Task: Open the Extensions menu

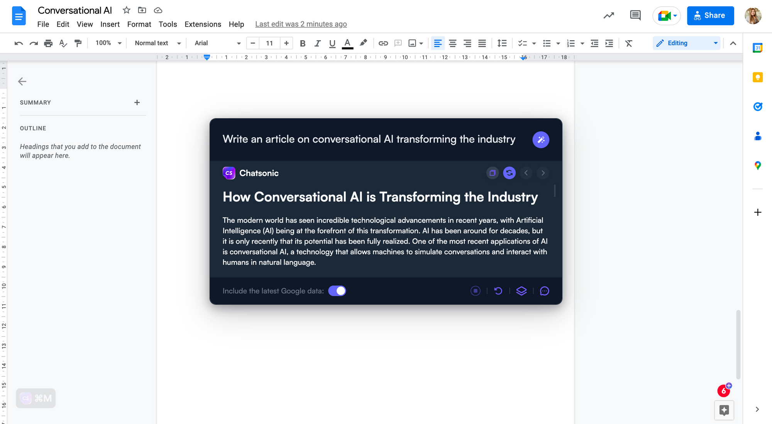Action: pos(203,24)
